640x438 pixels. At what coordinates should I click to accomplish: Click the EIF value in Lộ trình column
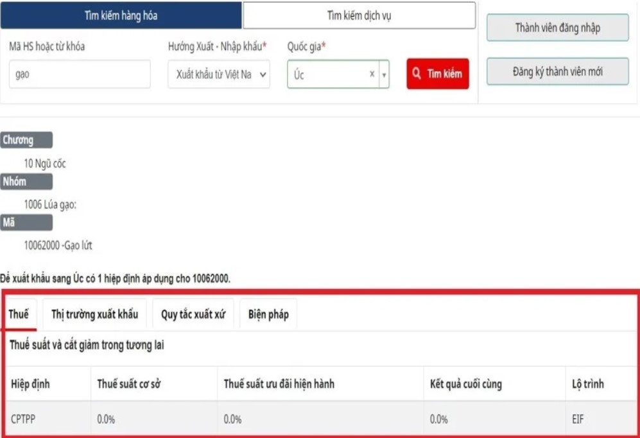pos(578,419)
